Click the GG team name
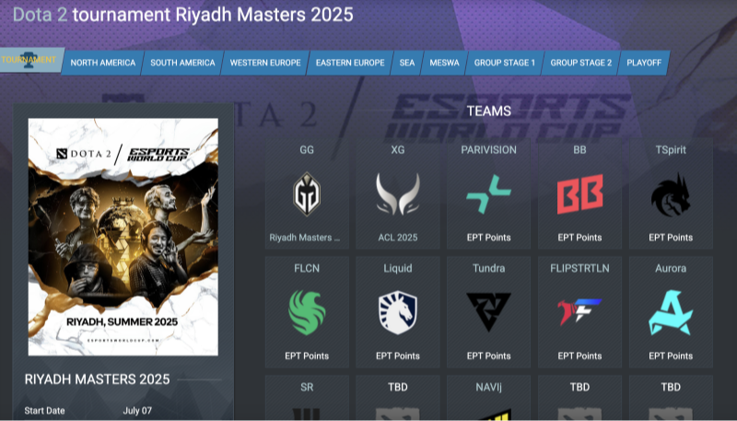The image size is (737, 421). point(307,150)
